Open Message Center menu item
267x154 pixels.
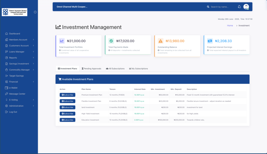(x=17, y=94)
